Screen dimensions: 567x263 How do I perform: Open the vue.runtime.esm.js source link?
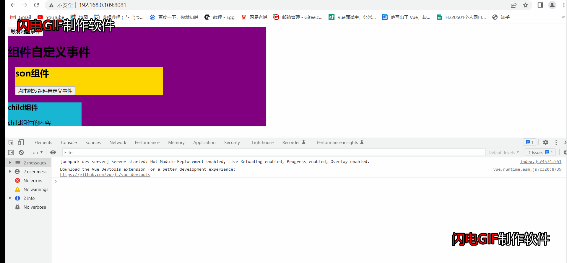pyautogui.click(x=527, y=169)
